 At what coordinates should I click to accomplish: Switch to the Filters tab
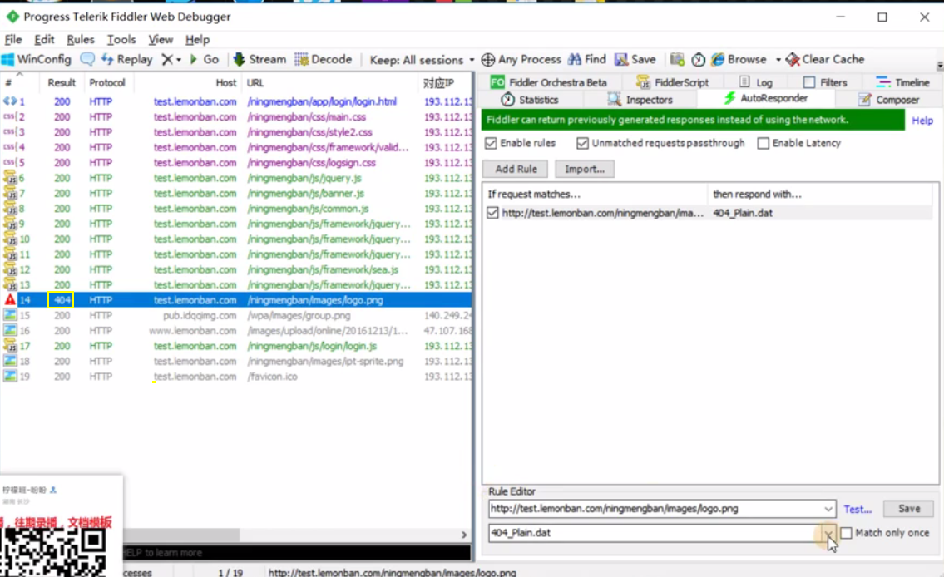[x=825, y=82]
